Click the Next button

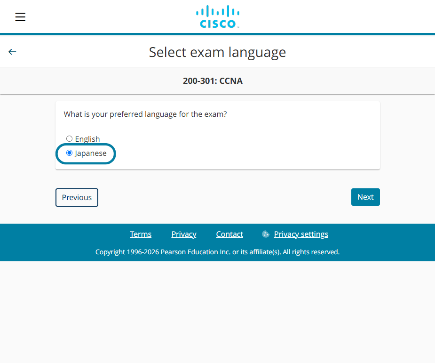365,197
